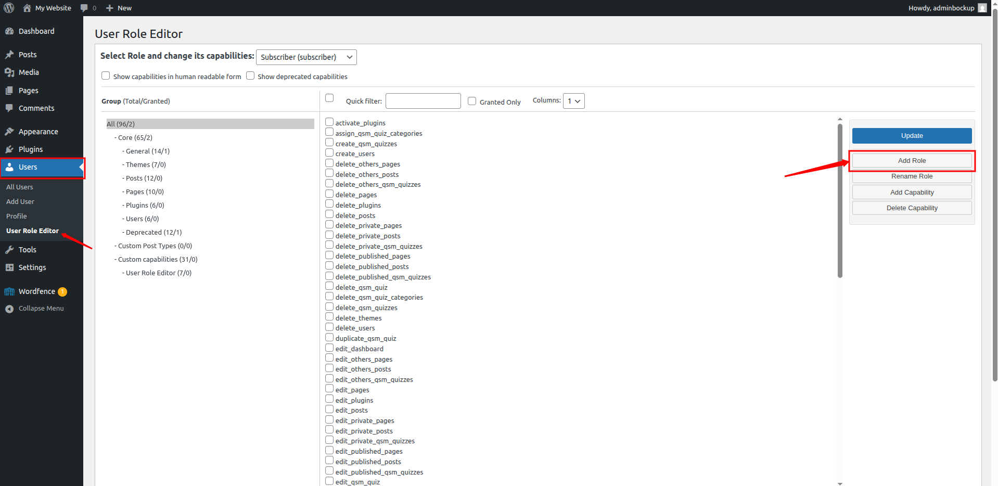Open Add User submenu item
The height and width of the screenshot is (486, 998).
click(20, 201)
